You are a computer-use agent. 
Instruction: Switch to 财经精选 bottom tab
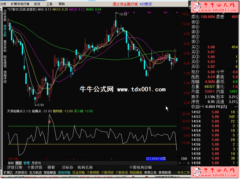(136, 173)
